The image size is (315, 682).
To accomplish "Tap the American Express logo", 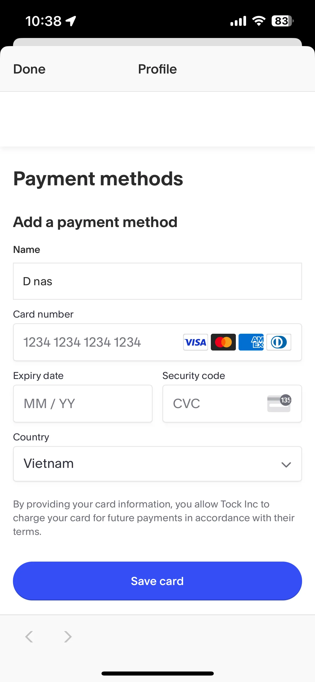I will [251, 342].
